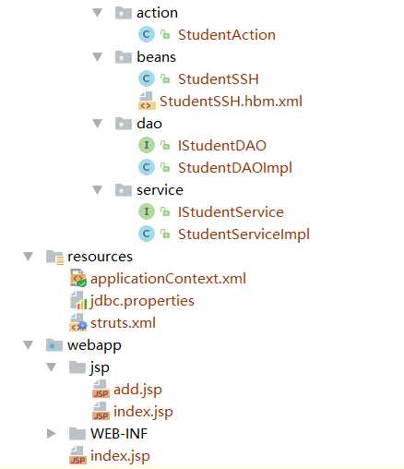Select StudentSSH class in beans
404x469 pixels.
(x=219, y=79)
